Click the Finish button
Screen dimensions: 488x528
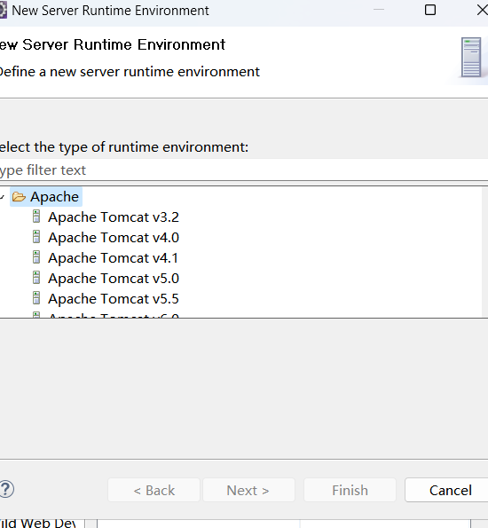[350, 490]
